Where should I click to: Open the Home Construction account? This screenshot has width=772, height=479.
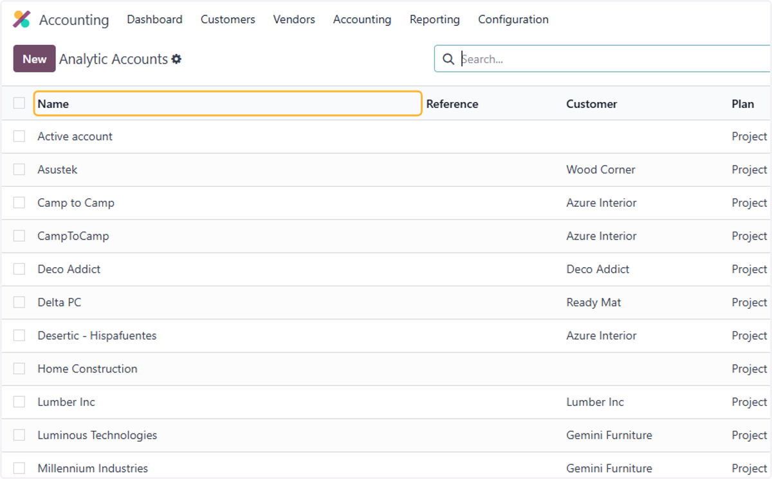click(87, 369)
